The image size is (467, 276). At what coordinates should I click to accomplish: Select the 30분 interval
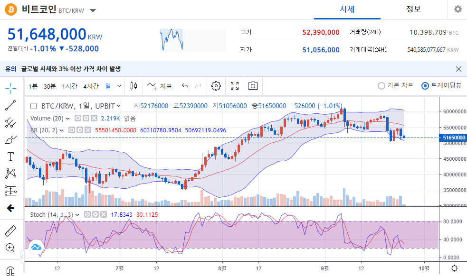(50, 86)
